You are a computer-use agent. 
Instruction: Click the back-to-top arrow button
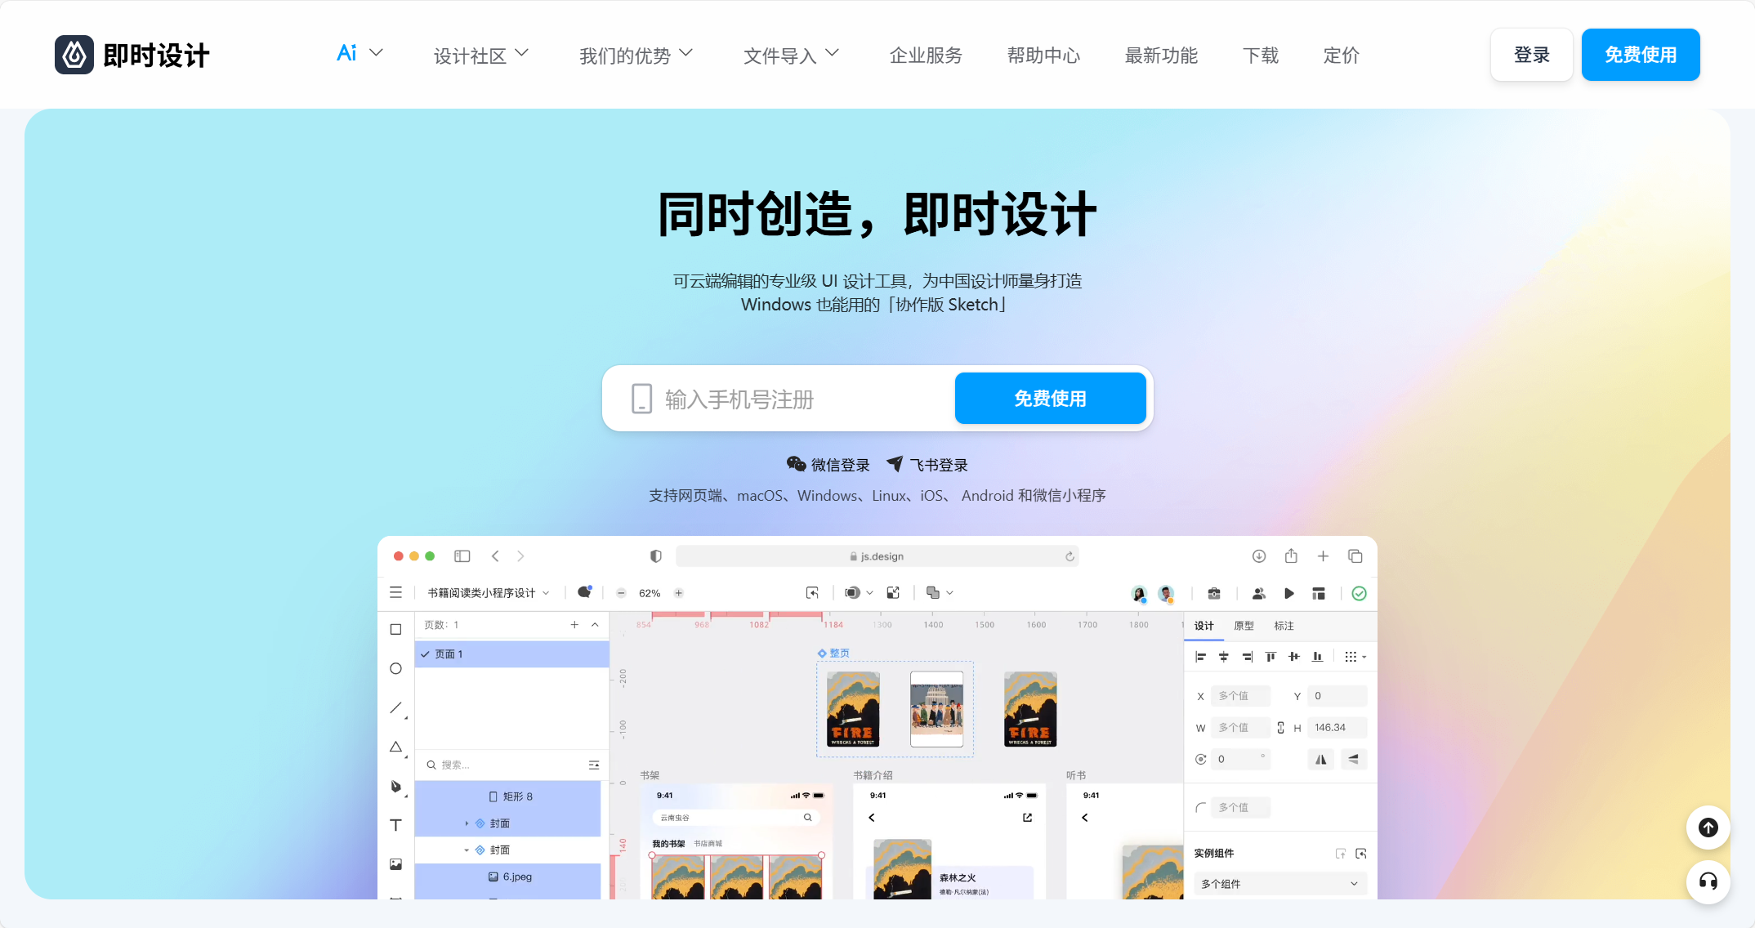coord(1708,828)
